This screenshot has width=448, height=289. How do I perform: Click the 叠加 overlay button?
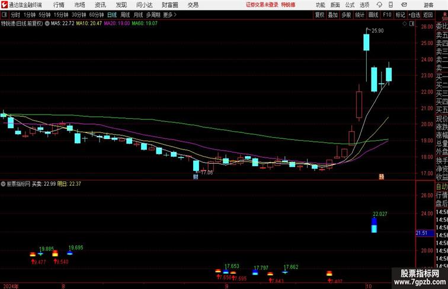point(333,15)
